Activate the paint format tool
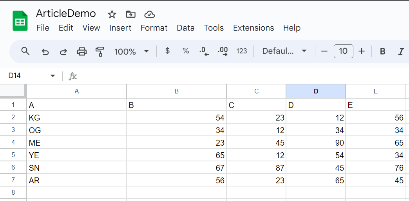This screenshot has width=409, height=201. pyautogui.click(x=100, y=51)
